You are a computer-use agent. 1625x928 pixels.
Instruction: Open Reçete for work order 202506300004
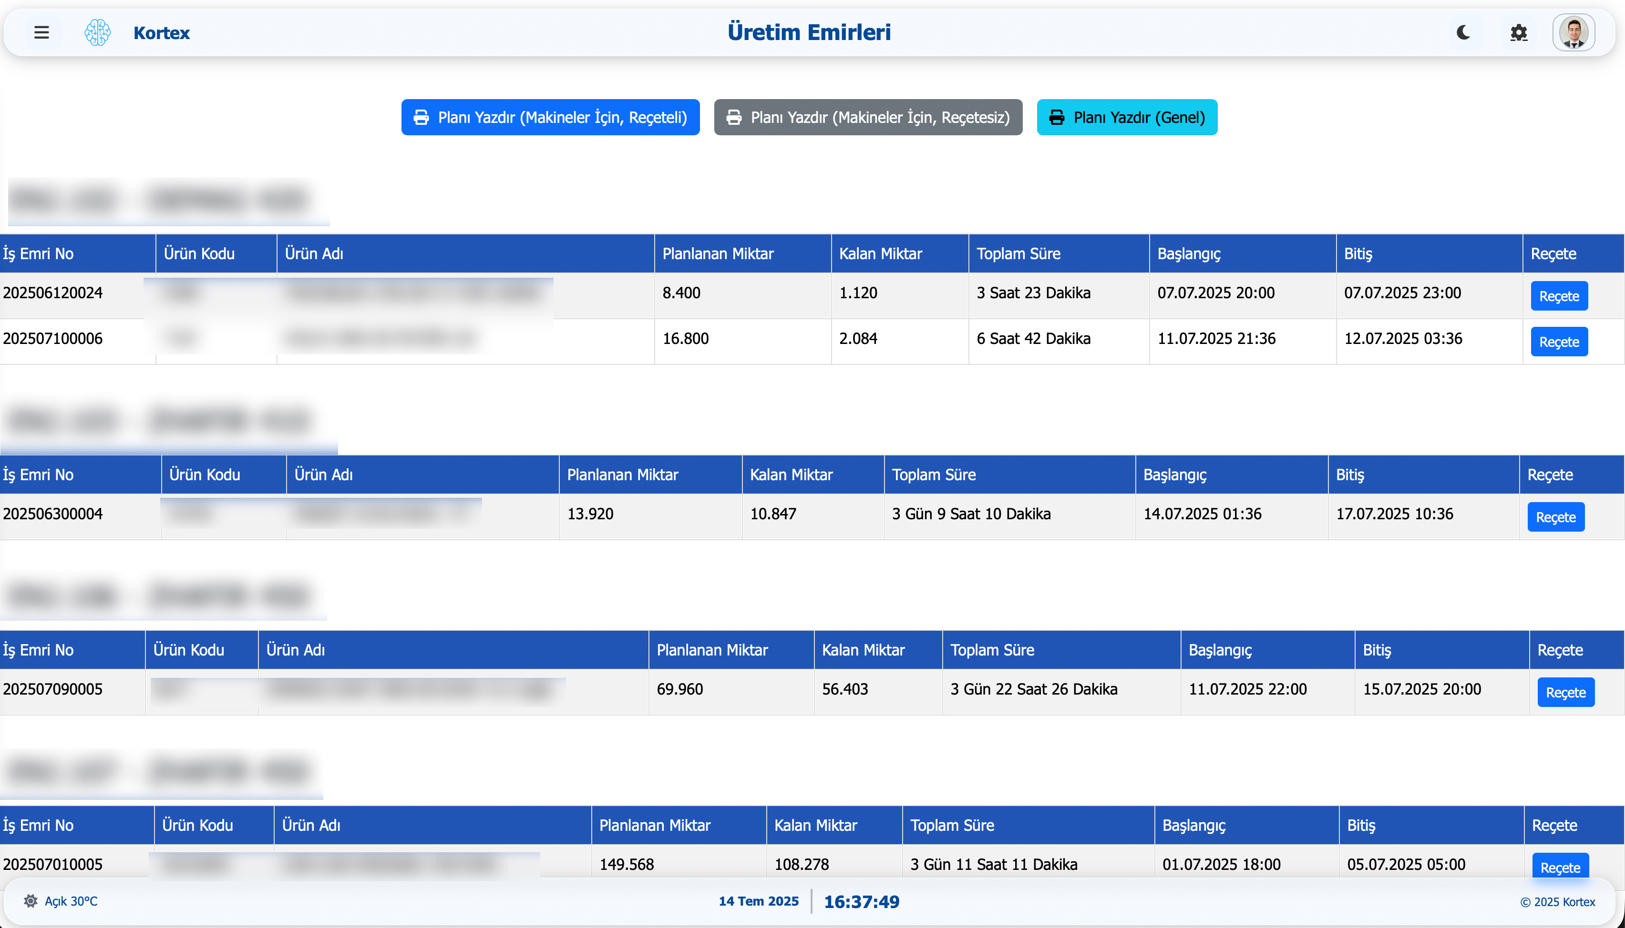[x=1555, y=517]
